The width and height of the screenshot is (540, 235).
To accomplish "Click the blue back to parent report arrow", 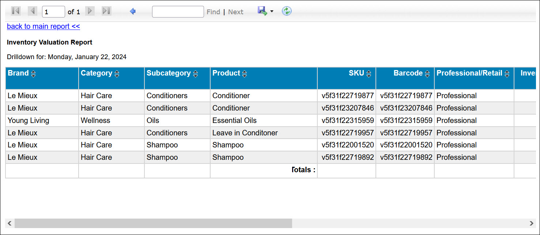I will click(133, 12).
